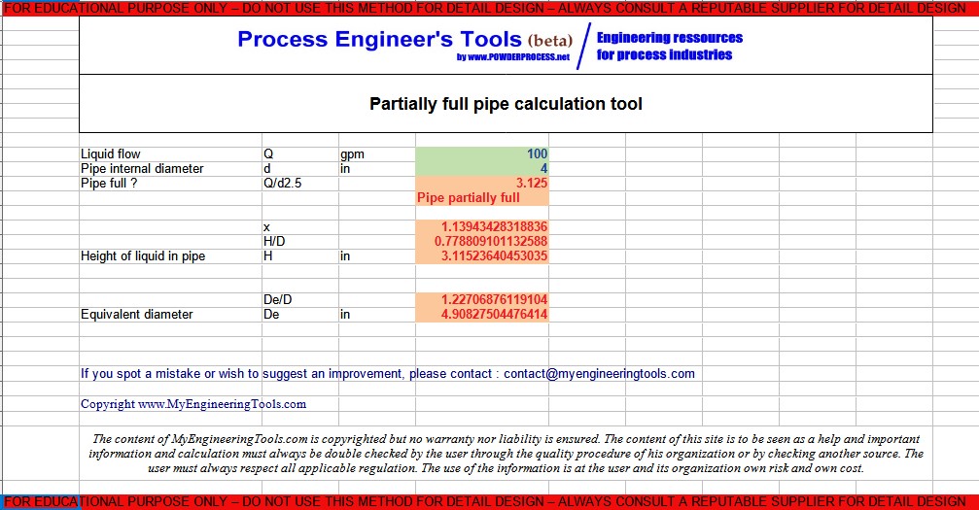Click the 'Process Engineer's Tools' header title

pos(378,40)
